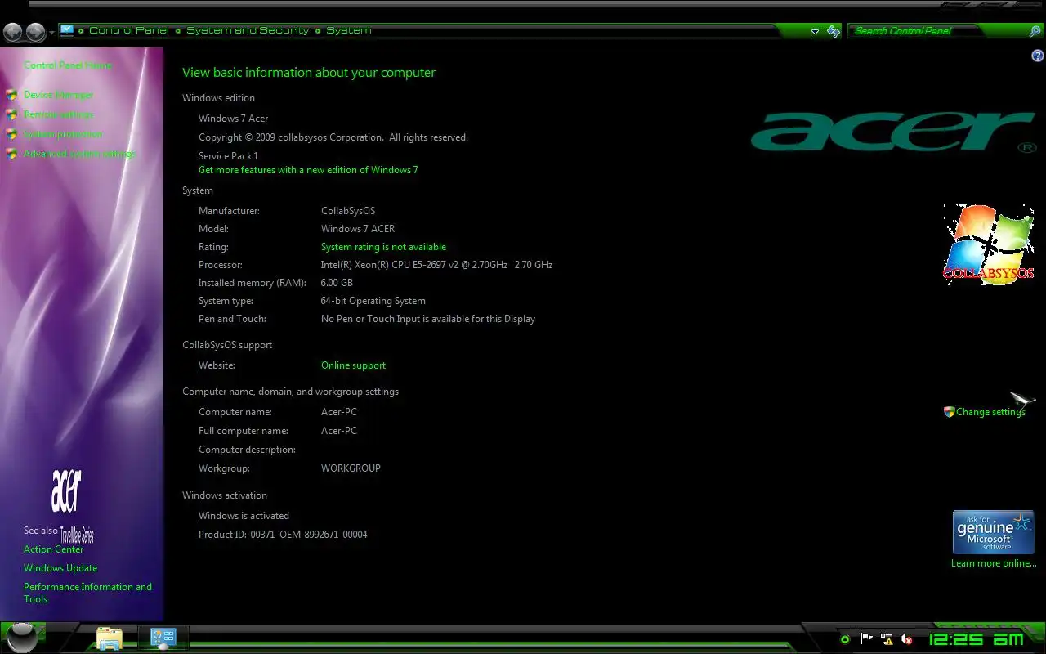Click the Installed memory value 6.00 GB
The width and height of the screenshot is (1046, 654).
(x=337, y=283)
